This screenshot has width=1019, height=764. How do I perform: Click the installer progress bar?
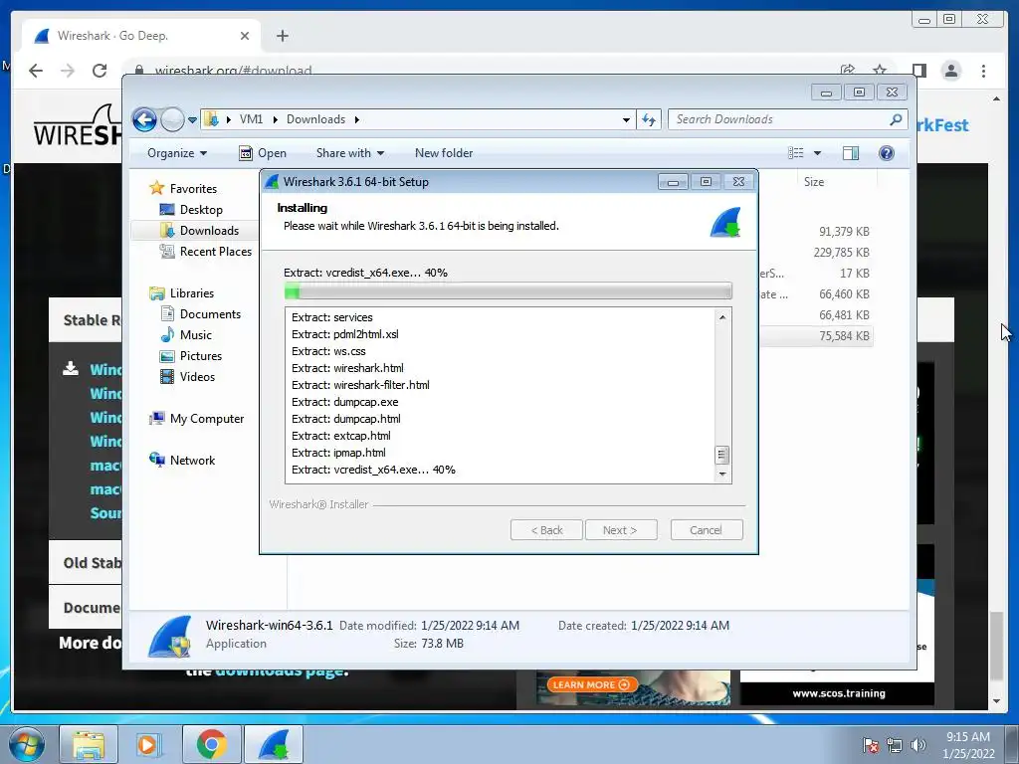click(x=509, y=291)
